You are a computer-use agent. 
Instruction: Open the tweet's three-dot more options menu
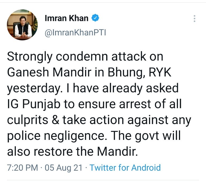tap(194, 18)
